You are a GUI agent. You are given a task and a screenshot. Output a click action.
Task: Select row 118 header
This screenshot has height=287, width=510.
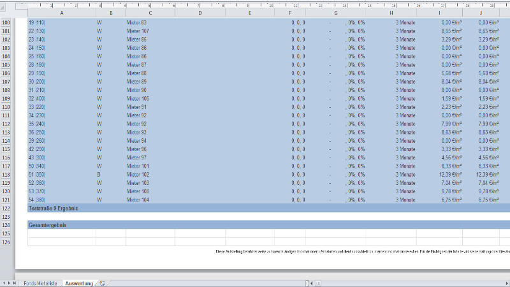[6, 174]
